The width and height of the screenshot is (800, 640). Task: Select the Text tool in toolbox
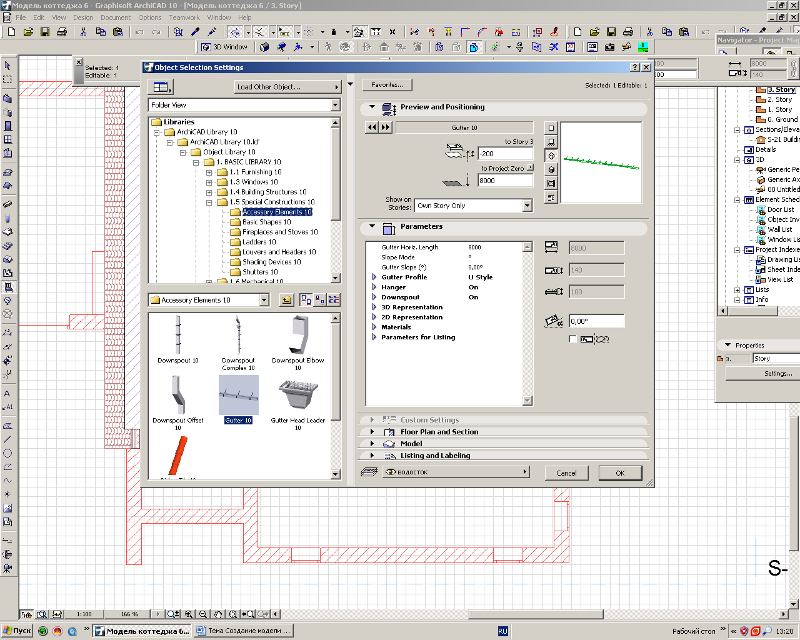(x=7, y=394)
